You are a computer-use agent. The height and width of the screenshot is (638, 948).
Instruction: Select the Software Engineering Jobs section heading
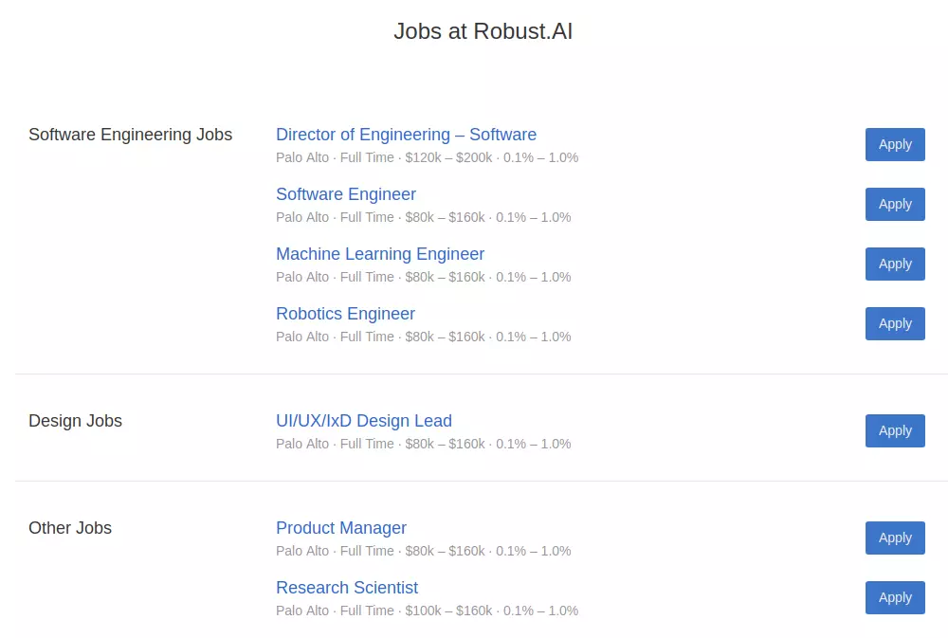tap(130, 135)
